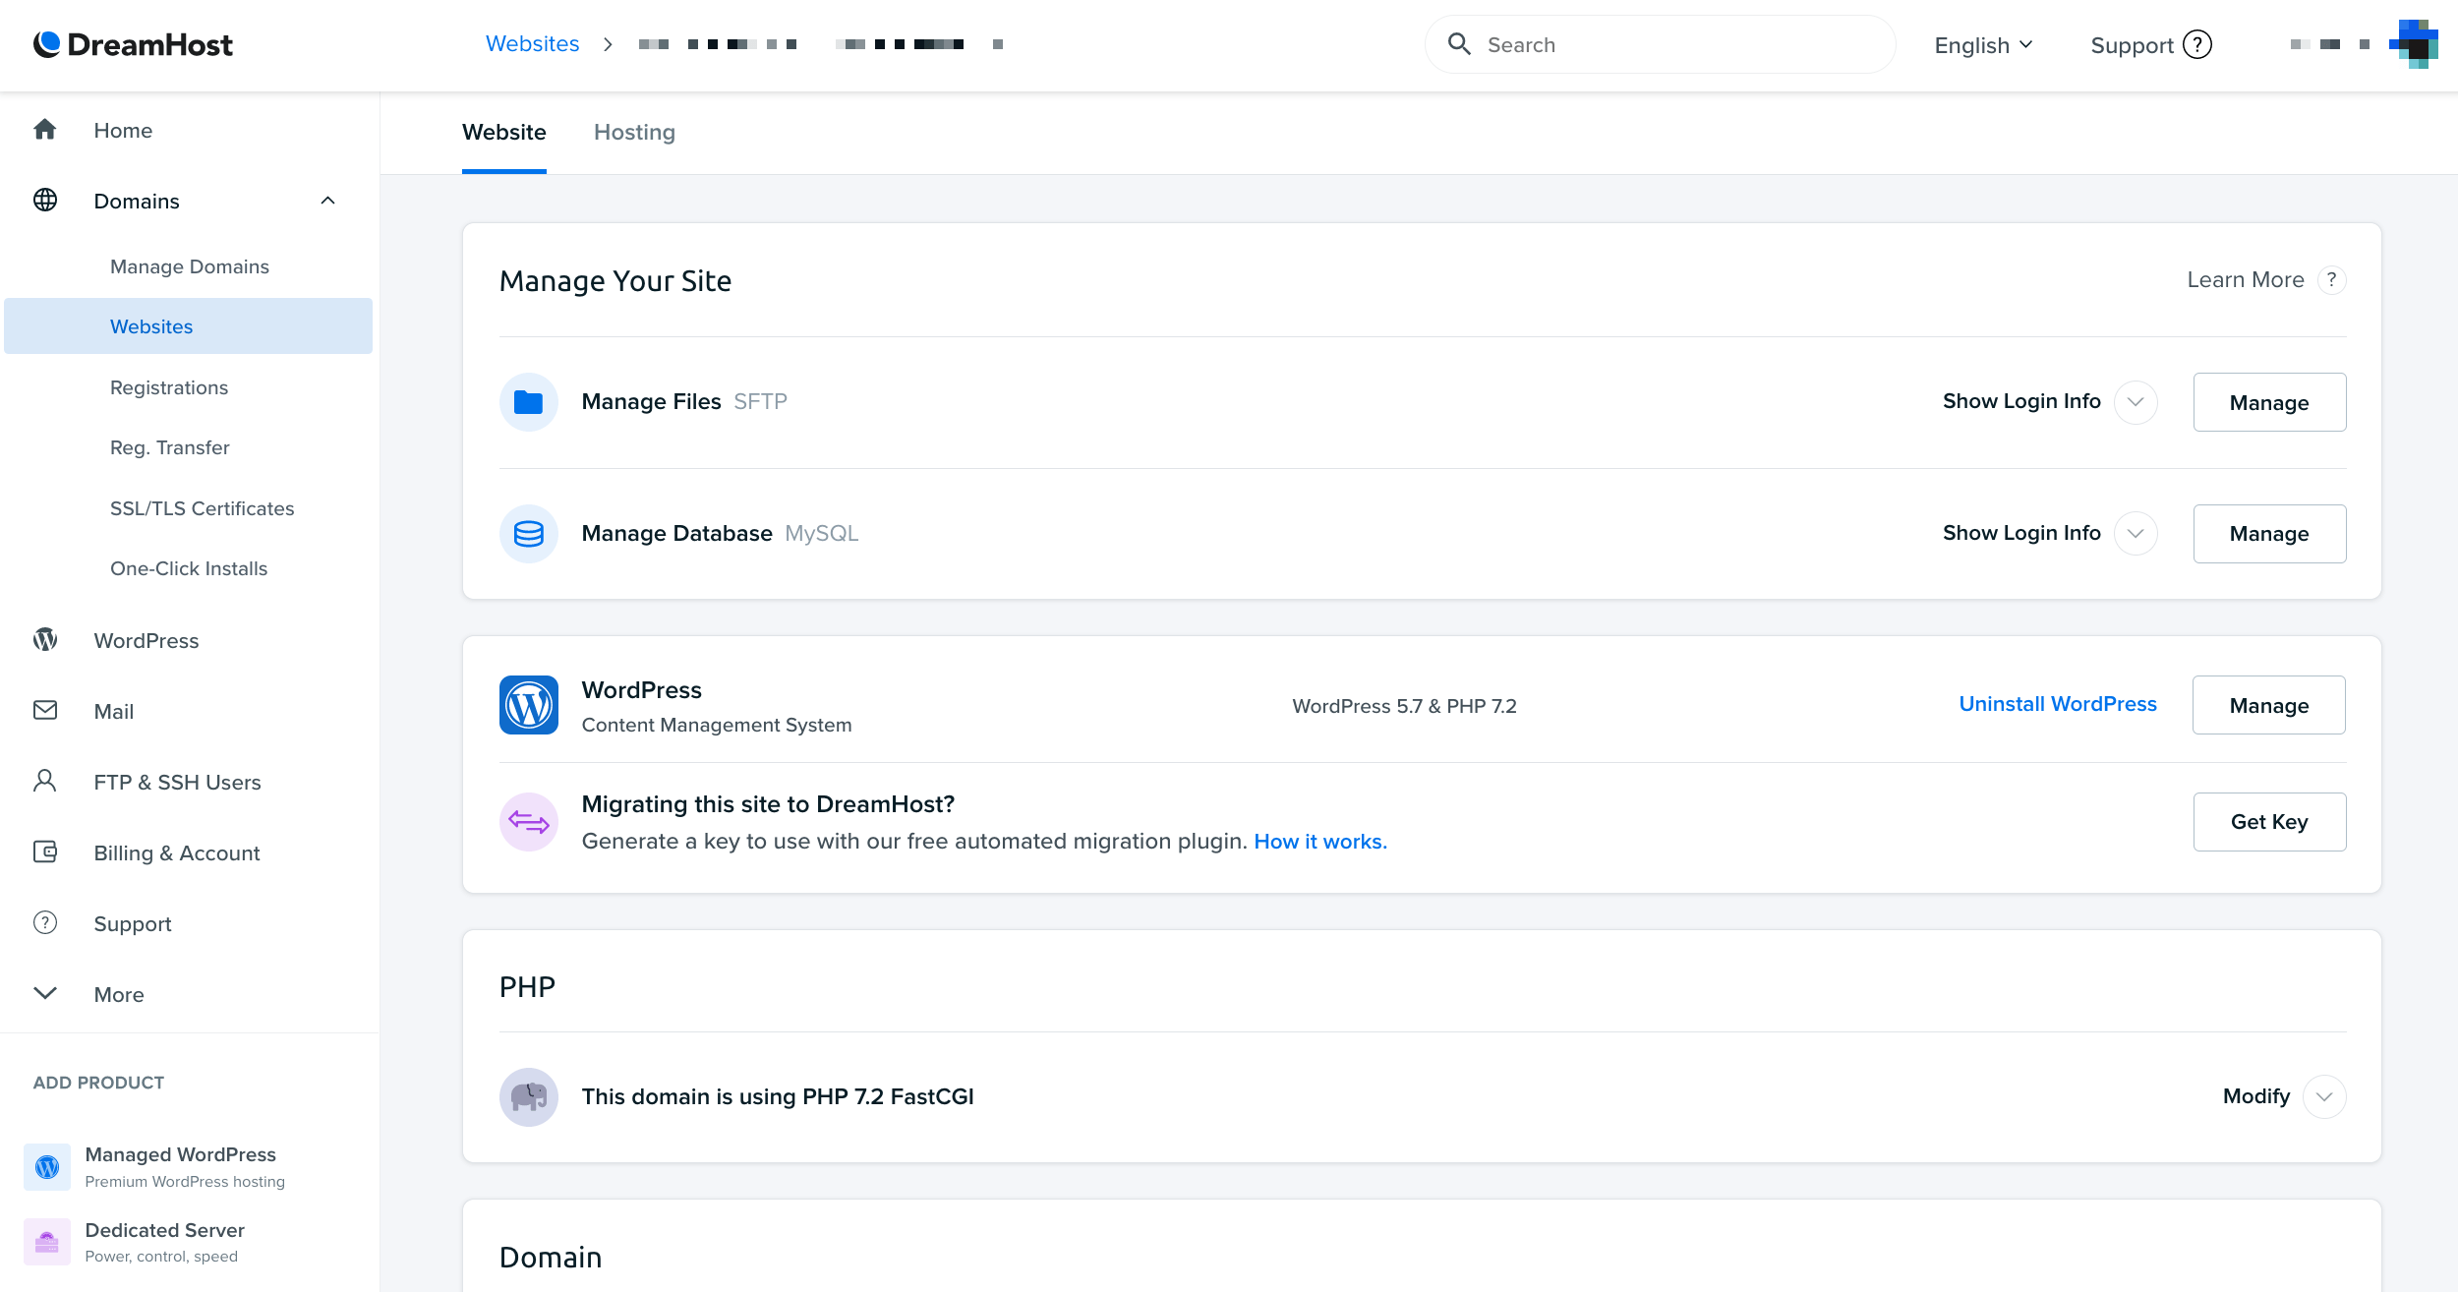
Task: Click the Manage Database icon
Action: click(529, 534)
